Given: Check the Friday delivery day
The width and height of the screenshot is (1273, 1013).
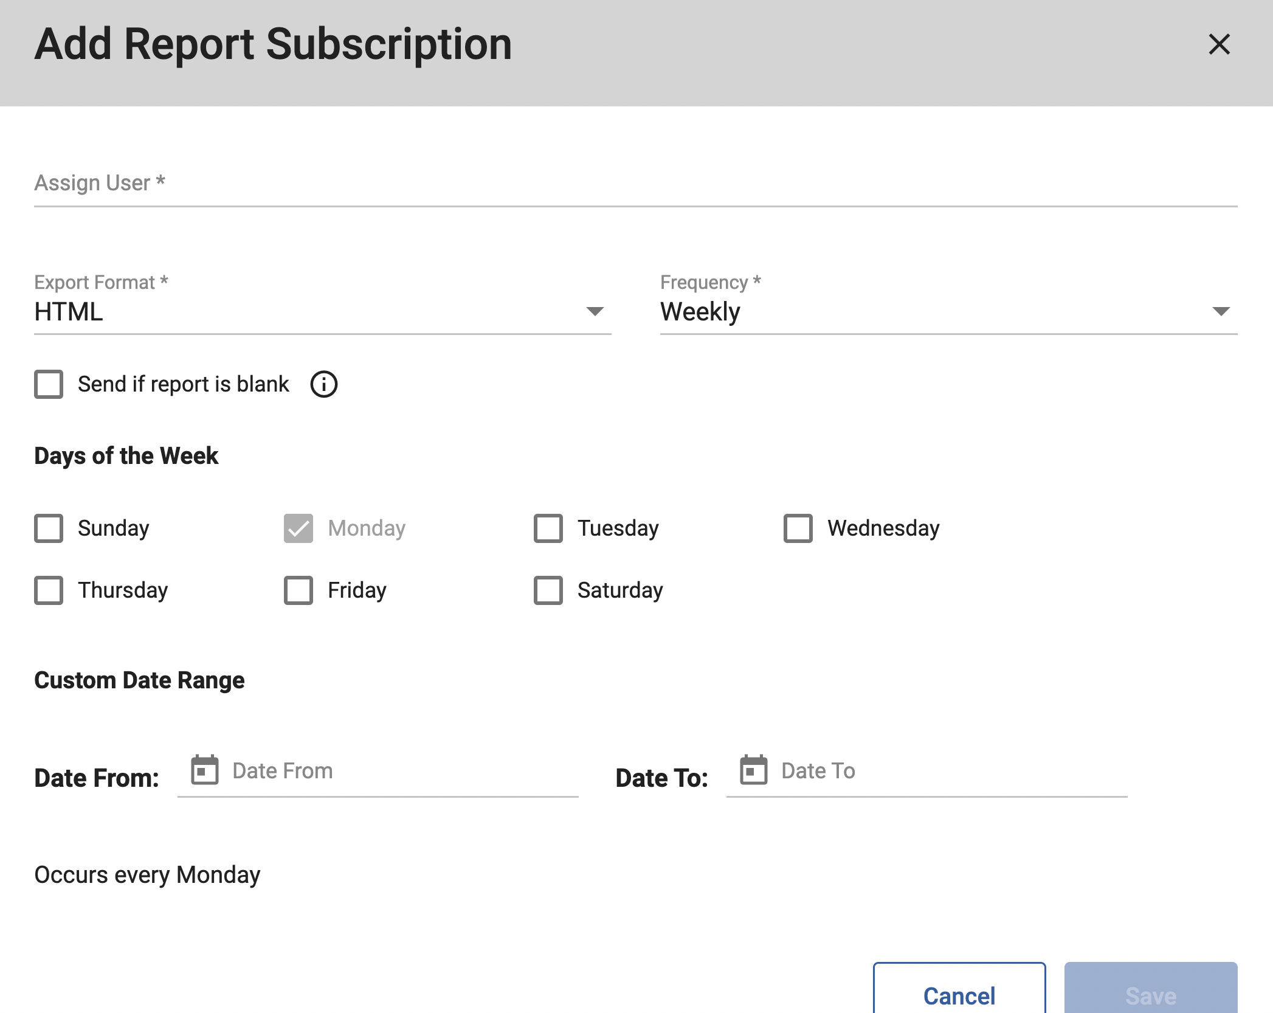Looking at the screenshot, I should [x=298, y=590].
